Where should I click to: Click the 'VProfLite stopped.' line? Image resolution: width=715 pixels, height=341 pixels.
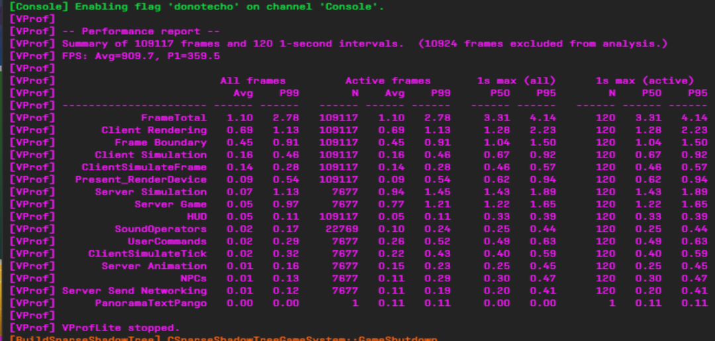click(x=121, y=327)
